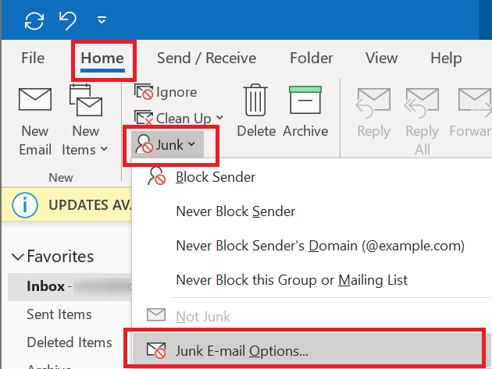Select the Inbox folder in Favorites

[70, 286]
